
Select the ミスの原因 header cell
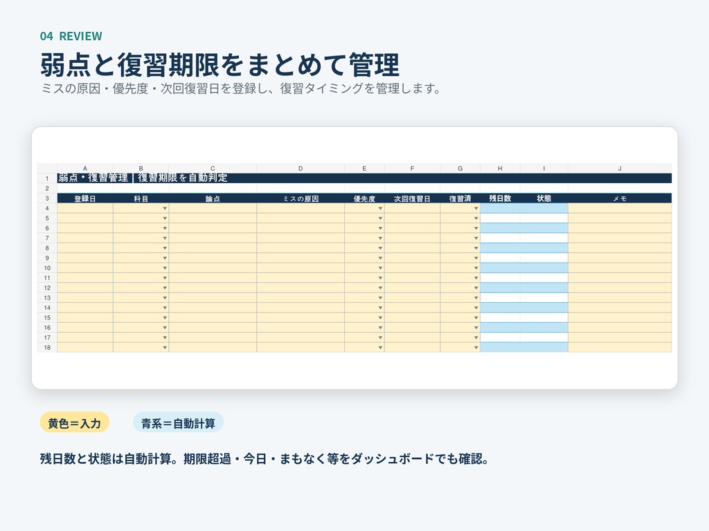tap(300, 198)
